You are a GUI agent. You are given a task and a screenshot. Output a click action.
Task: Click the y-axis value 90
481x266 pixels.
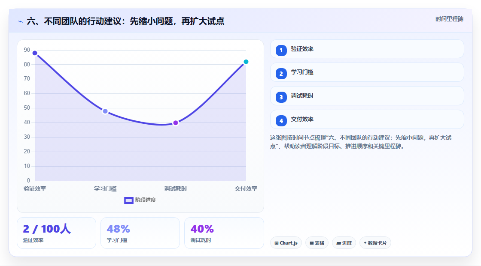click(x=27, y=50)
